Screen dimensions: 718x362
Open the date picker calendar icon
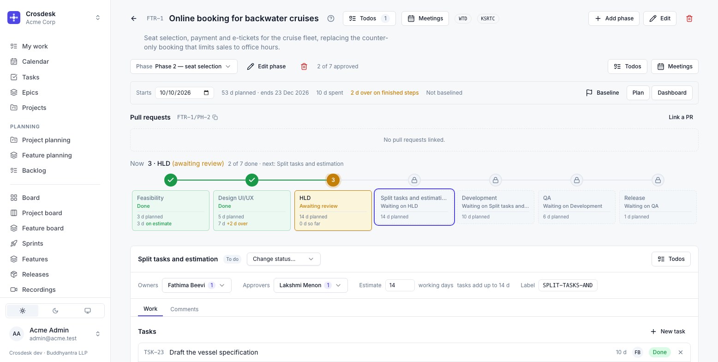[x=206, y=92]
